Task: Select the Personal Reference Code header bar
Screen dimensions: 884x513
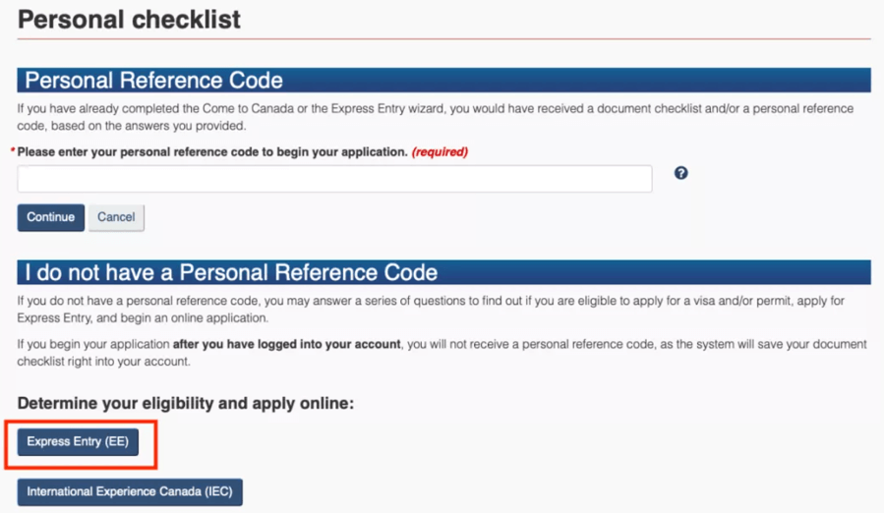Action: pos(443,80)
